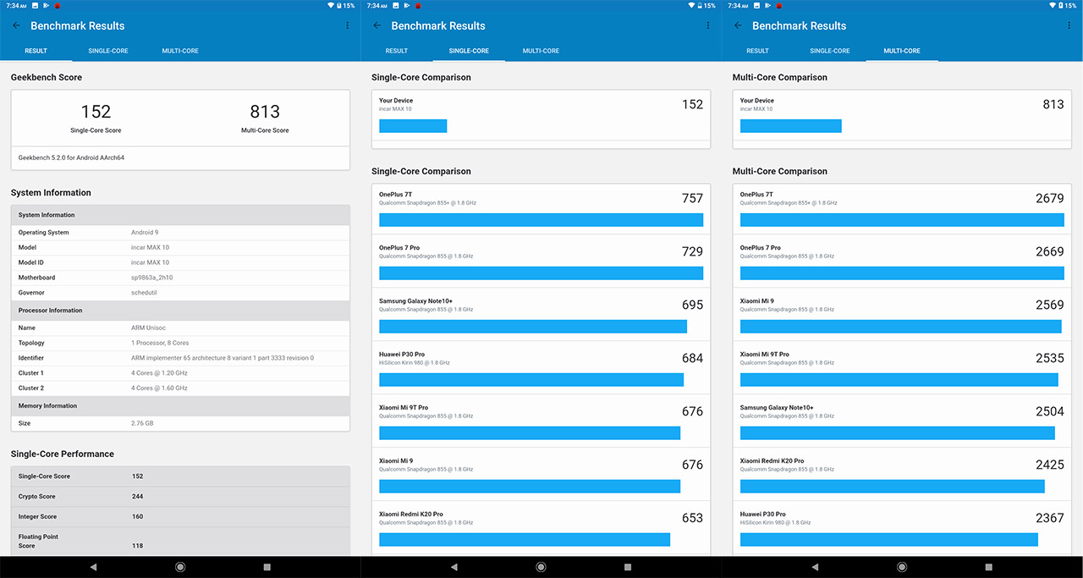Tap Android home button below Single-Core Comparison list
The height and width of the screenshot is (578, 1083).
541,567
